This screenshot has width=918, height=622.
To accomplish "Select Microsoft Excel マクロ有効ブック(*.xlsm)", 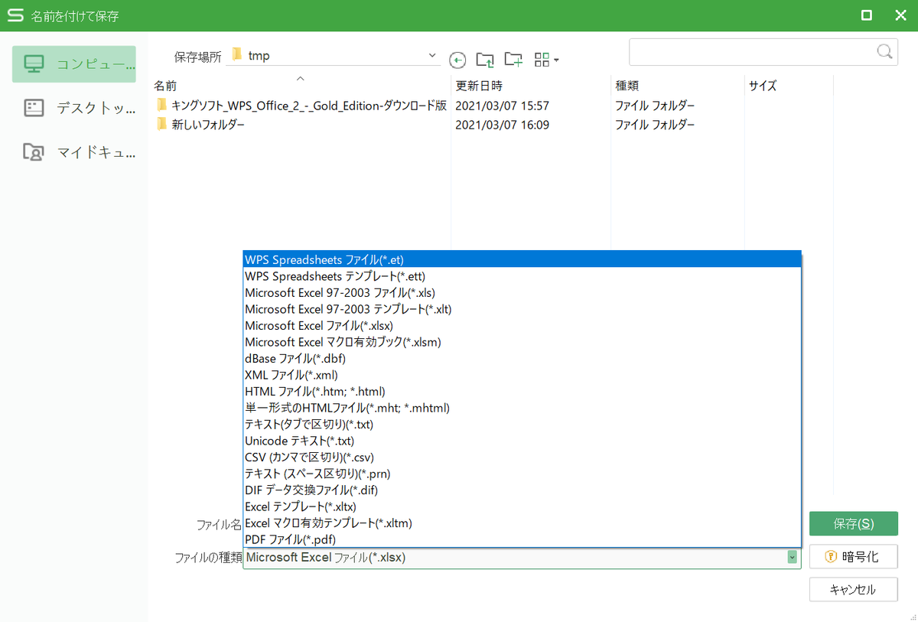I will pyautogui.click(x=522, y=342).
